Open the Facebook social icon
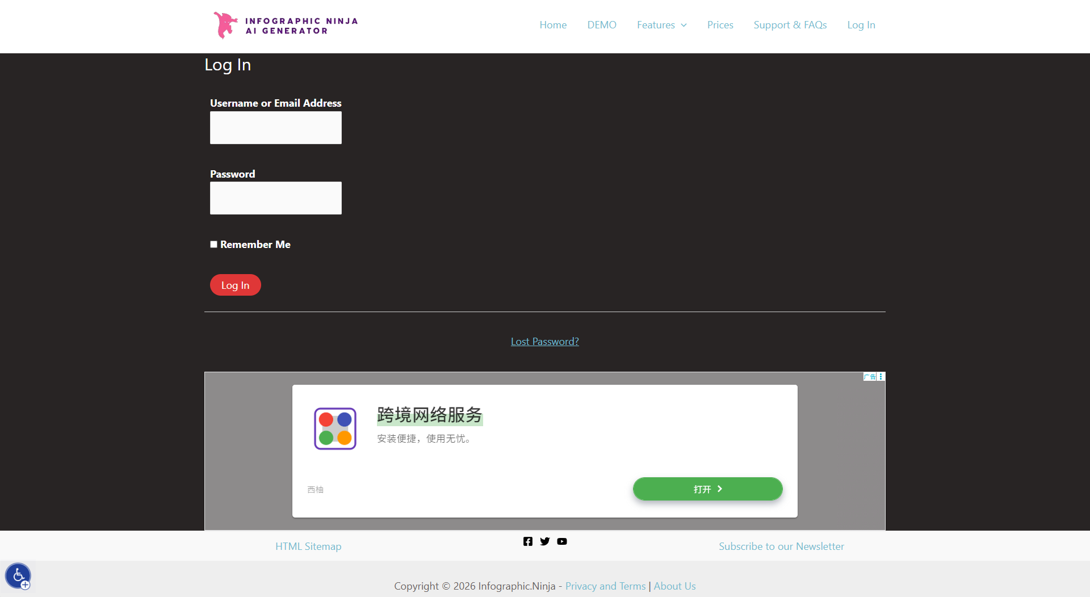This screenshot has height=597, width=1090. coord(528,541)
